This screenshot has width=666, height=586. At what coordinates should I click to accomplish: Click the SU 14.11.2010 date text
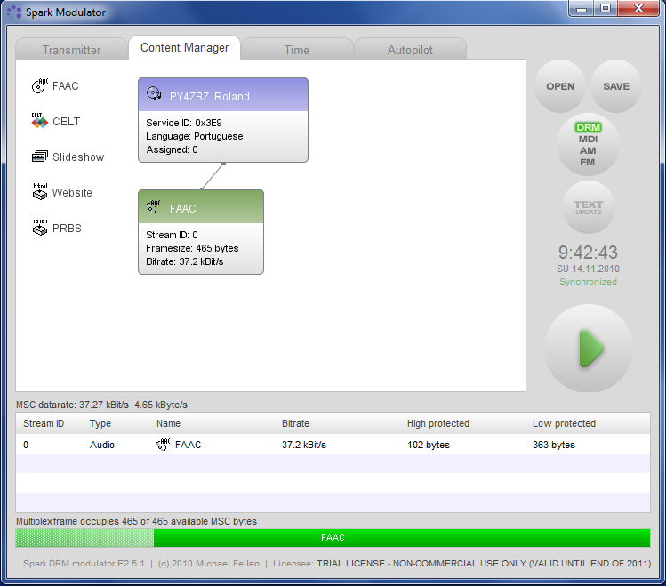coord(588,269)
